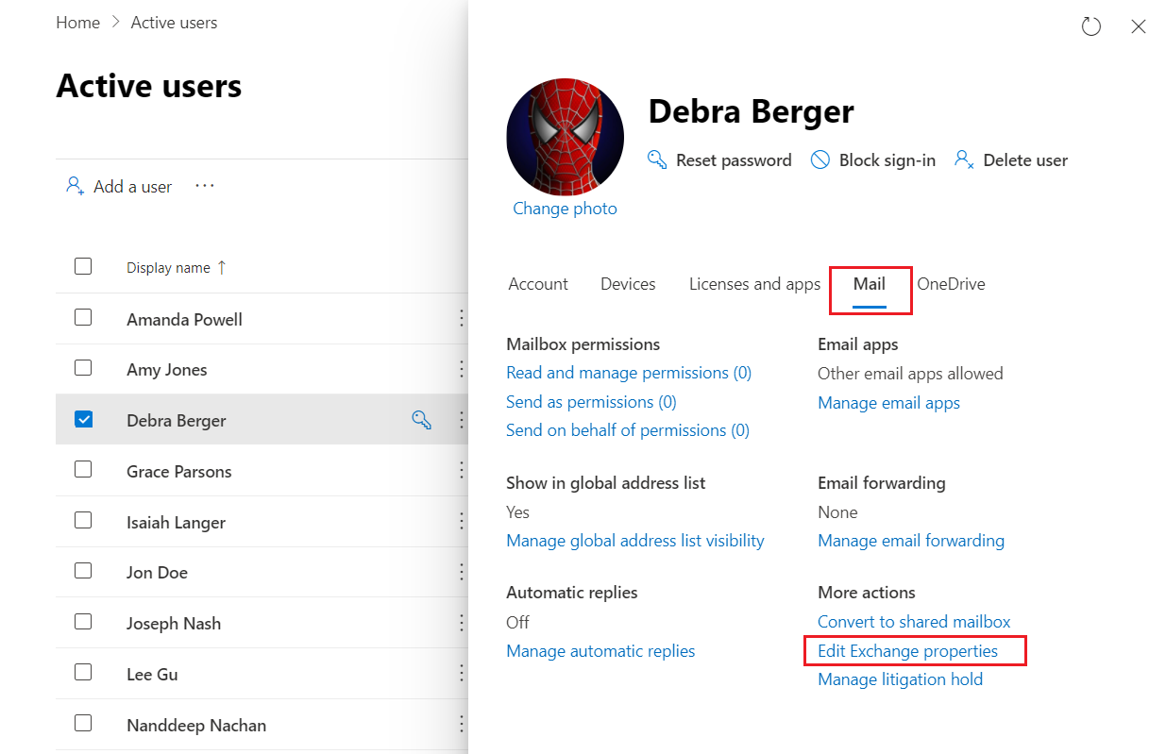1166x754 pixels.
Task: Open Edit Exchange properties link
Action: [907, 651]
